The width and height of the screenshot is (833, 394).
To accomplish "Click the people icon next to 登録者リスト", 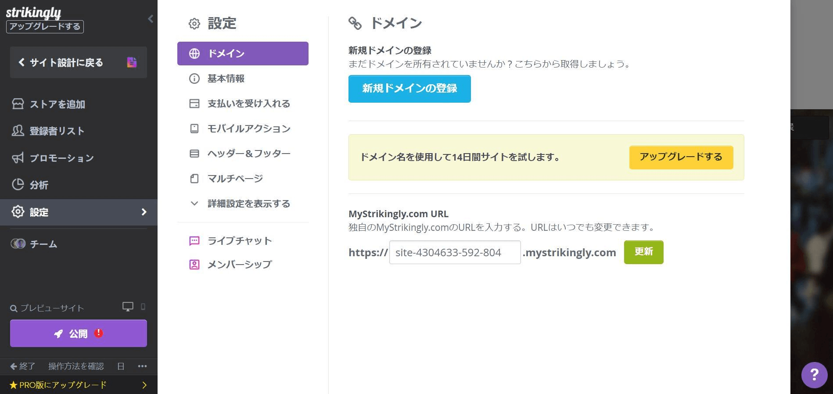I will [x=18, y=130].
